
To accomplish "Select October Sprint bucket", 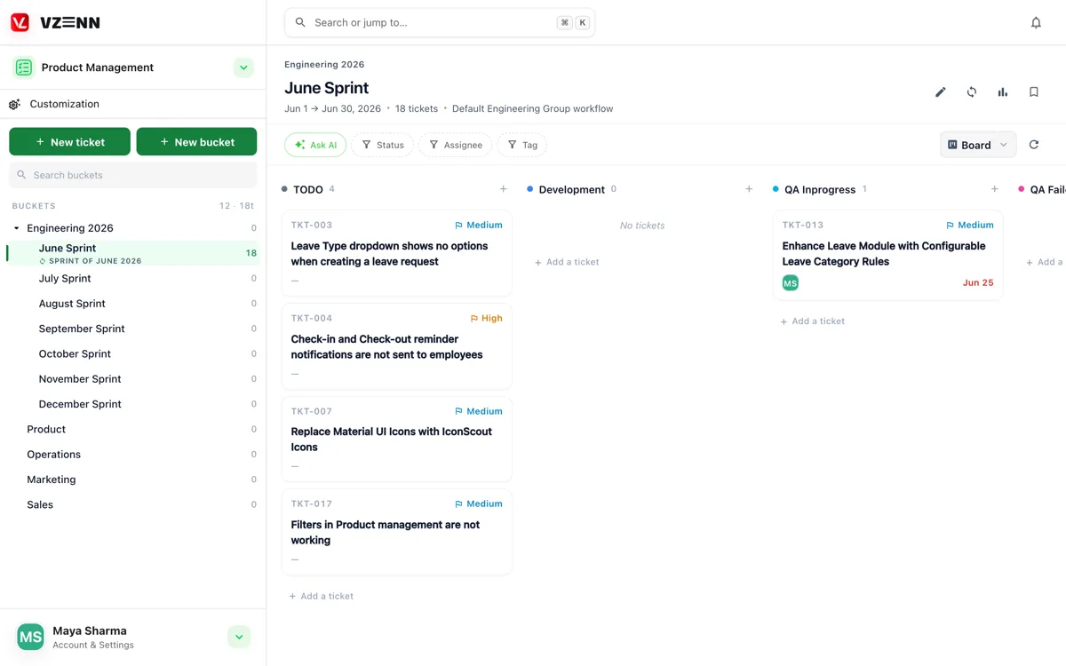I will (133, 353).
